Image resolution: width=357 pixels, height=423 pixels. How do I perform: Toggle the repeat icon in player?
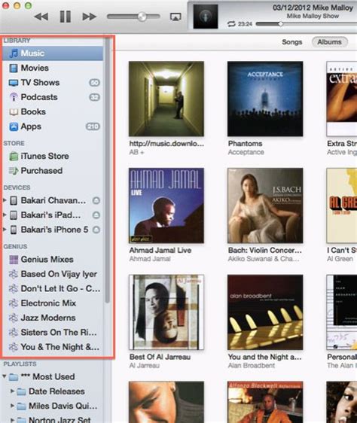[x=231, y=24]
